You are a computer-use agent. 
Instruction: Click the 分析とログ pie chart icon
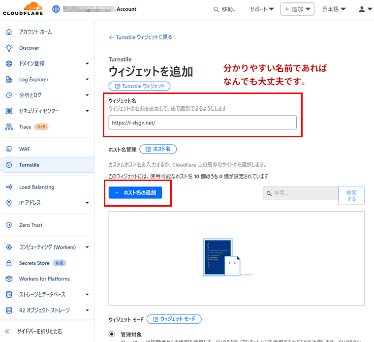point(9,95)
